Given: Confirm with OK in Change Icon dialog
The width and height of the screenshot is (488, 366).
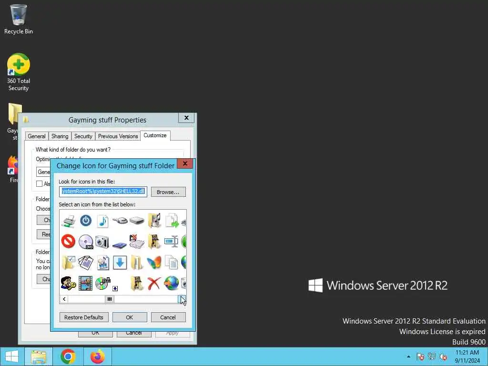Looking at the screenshot, I should pyautogui.click(x=130, y=317).
